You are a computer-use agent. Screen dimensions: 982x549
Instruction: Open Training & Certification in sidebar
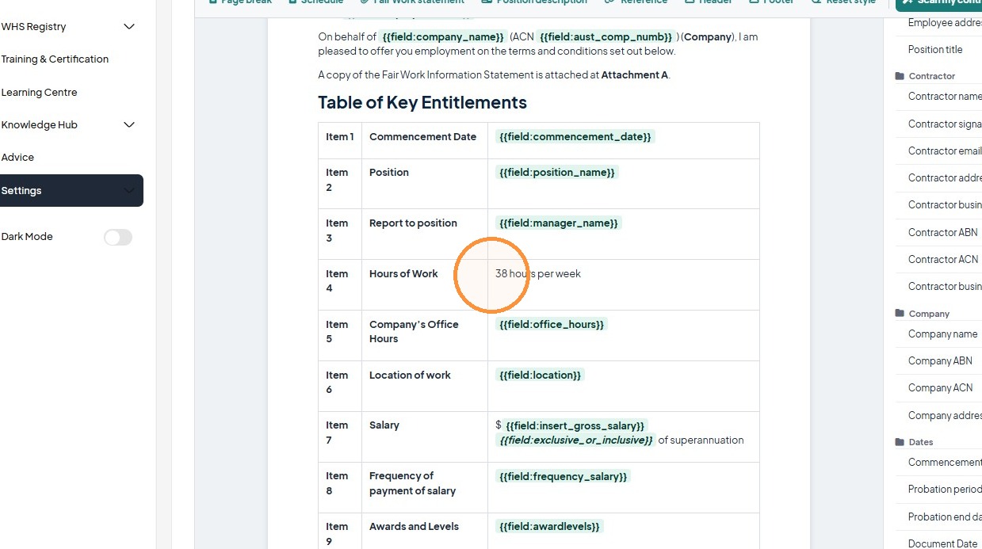click(55, 59)
